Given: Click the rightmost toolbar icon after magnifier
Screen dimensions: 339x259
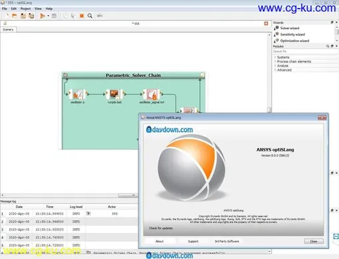Looking at the screenshot, I should (x=100, y=15).
